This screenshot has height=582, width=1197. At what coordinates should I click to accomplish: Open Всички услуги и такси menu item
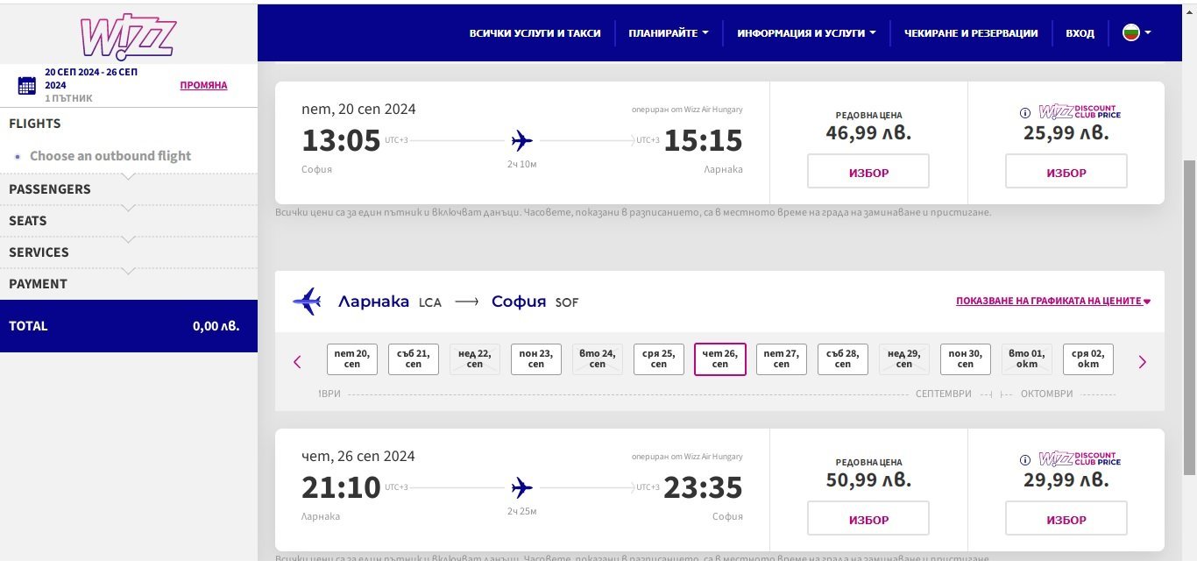click(x=535, y=33)
